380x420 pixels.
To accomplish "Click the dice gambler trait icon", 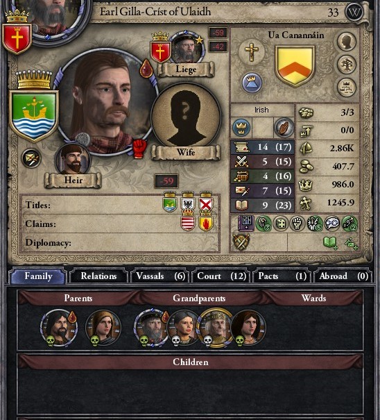I will [280, 224].
